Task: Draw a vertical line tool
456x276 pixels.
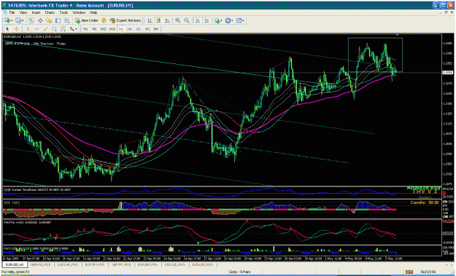Action: click(28, 29)
